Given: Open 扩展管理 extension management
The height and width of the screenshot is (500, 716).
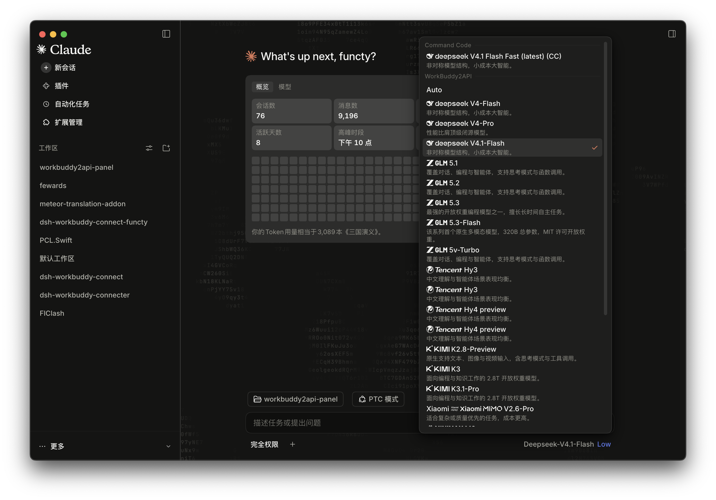Looking at the screenshot, I should pos(68,122).
